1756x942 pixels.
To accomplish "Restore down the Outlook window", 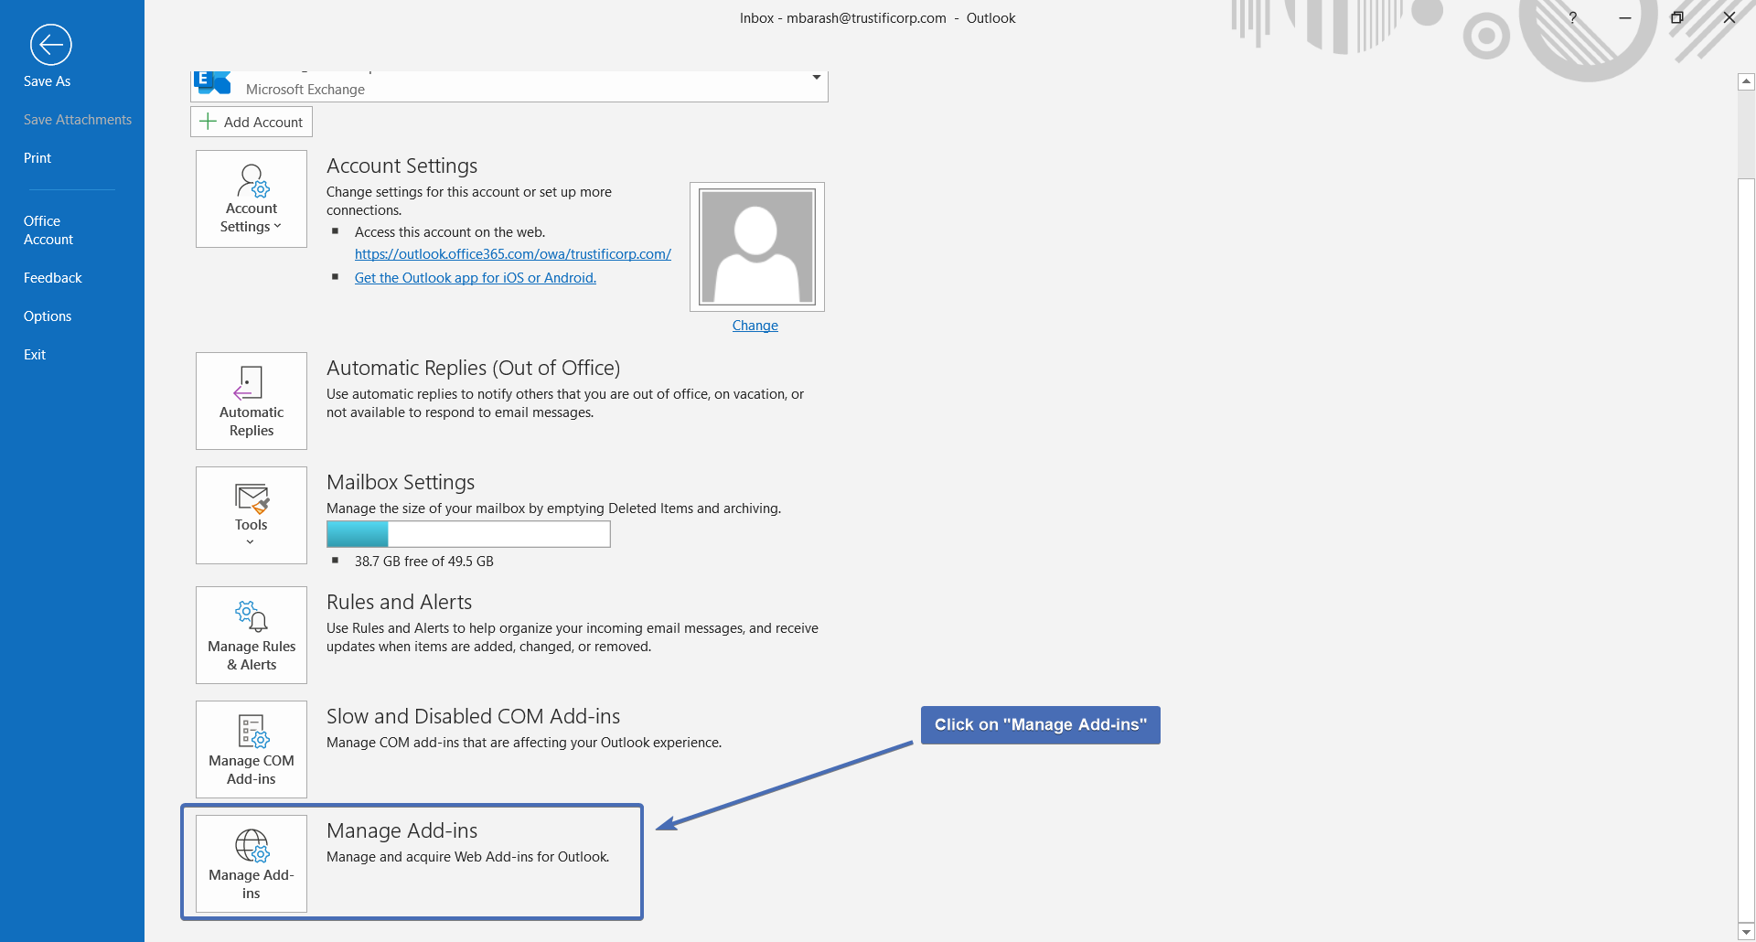I will point(1676,17).
